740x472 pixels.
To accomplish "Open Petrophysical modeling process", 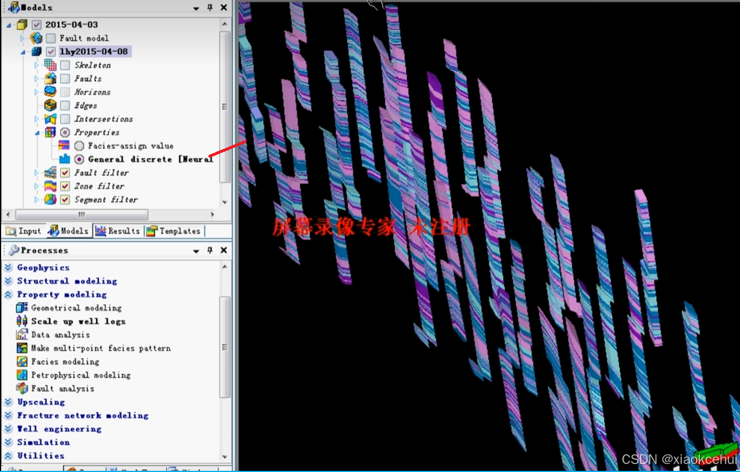I will click(x=81, y=375).
